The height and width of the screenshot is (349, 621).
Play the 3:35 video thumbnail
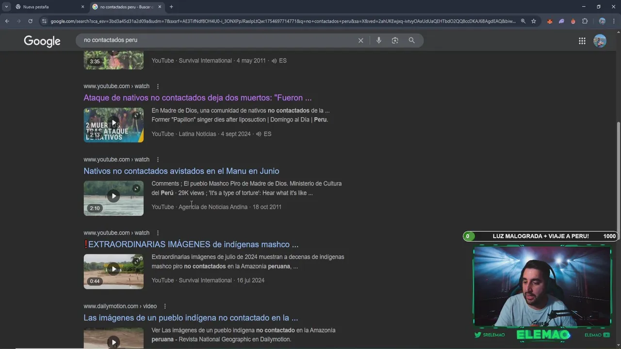coord(114,60)
